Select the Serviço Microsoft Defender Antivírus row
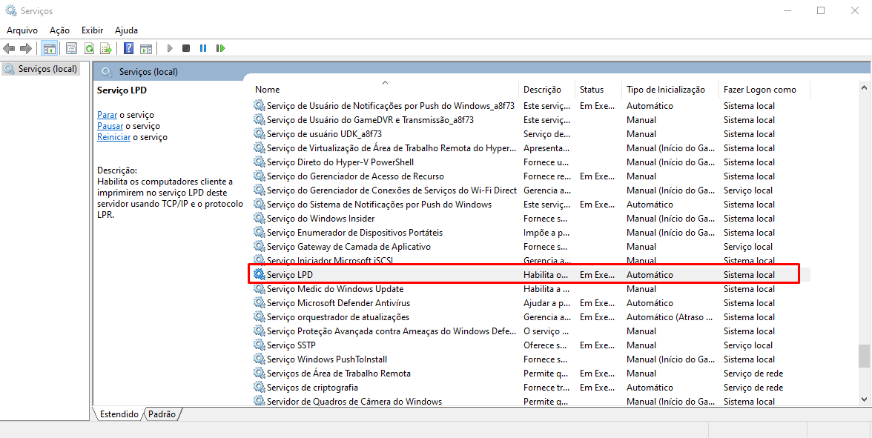Image resolution: width=872 pixels, height=438 pixels. (x=338, y=303)
